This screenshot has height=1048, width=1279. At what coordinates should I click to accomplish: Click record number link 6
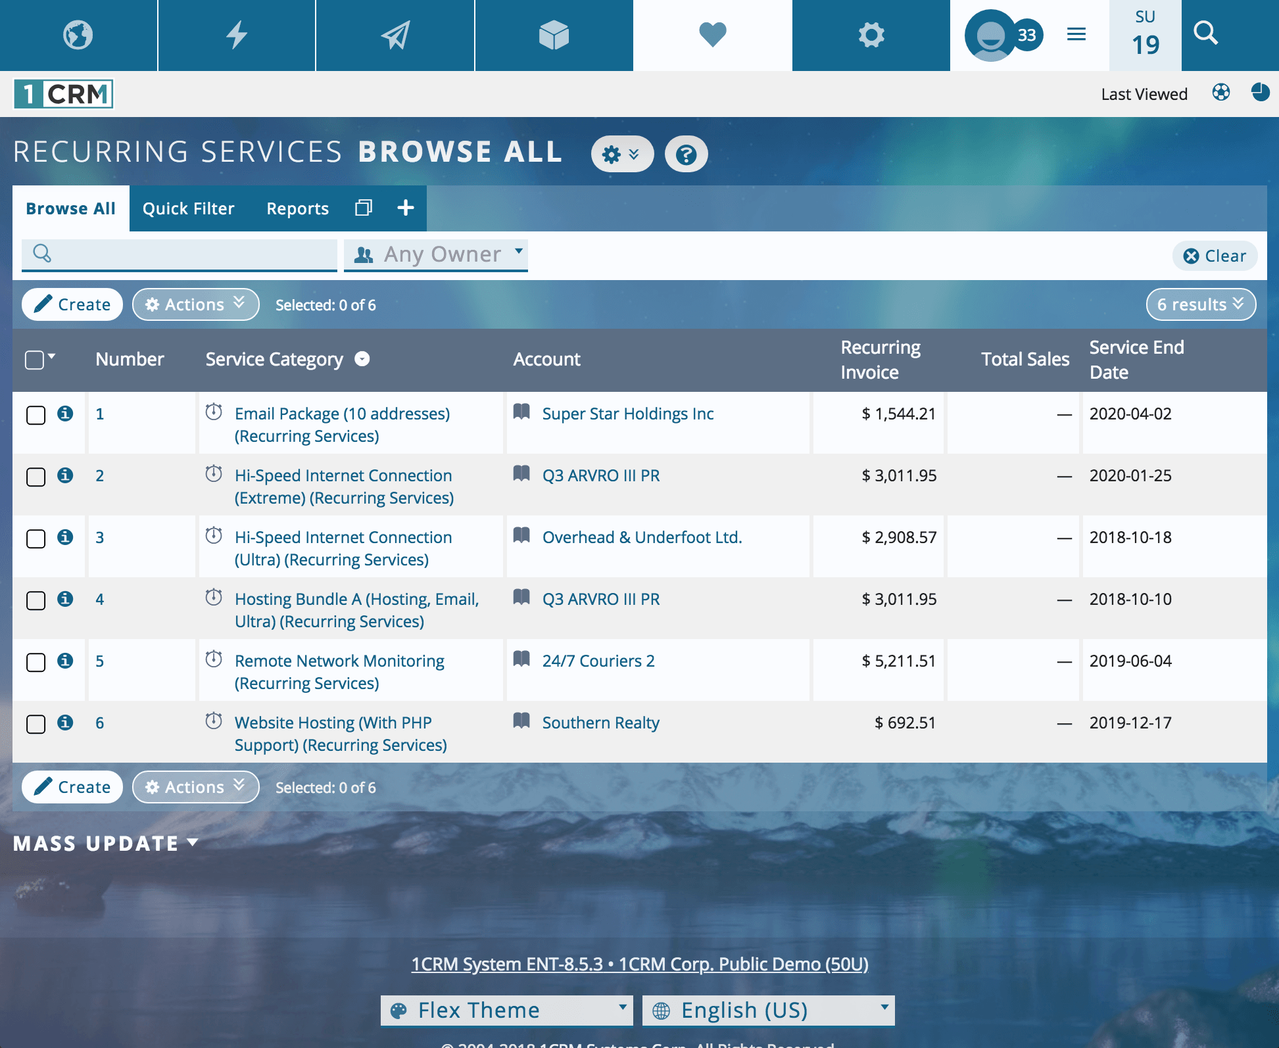99,723
